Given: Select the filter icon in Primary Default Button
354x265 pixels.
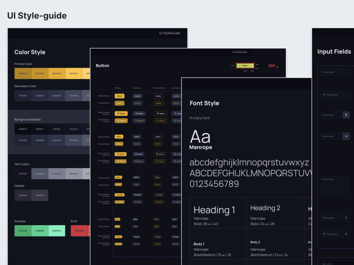Looking at the screenshot, I should (118, 114).
